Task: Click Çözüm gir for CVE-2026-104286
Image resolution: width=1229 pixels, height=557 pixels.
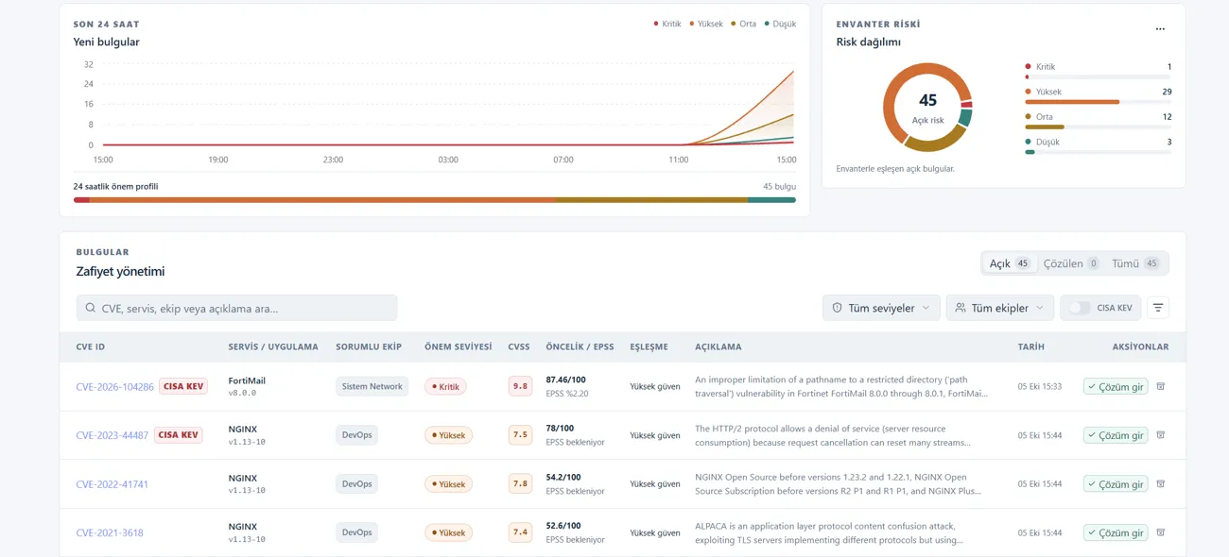Action: tap(1116, 386)
